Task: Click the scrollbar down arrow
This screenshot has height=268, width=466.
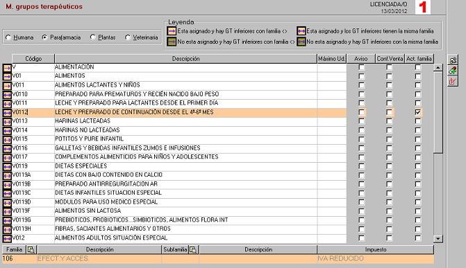Action: point(438,239)
